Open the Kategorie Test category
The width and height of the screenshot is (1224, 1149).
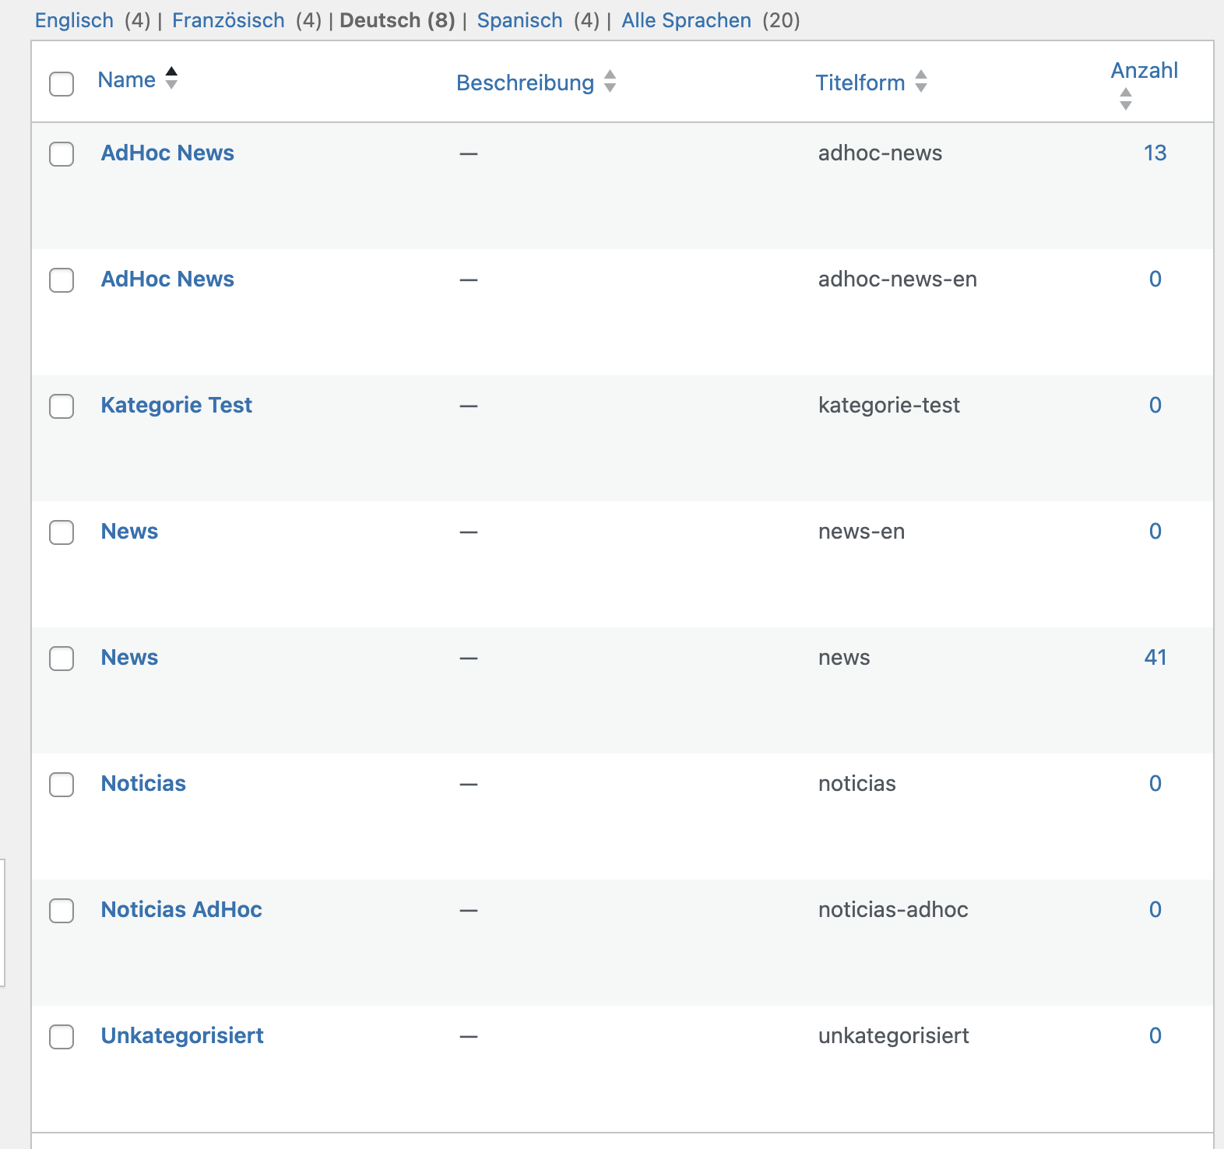point(176,406)
